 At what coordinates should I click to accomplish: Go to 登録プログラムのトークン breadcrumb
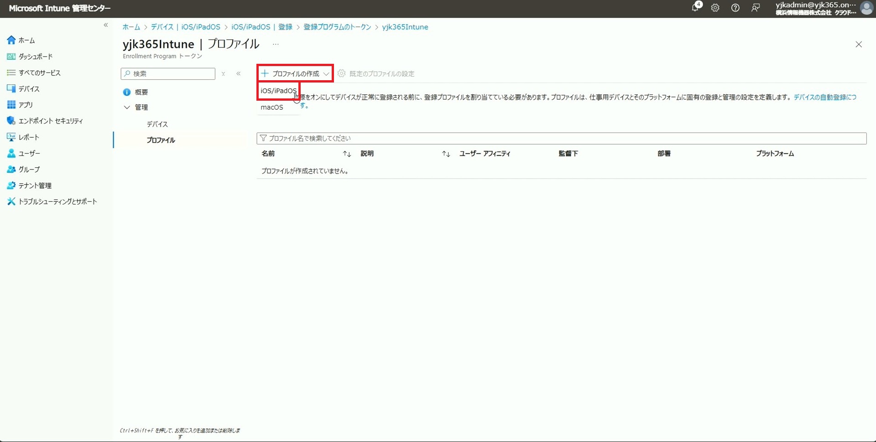(x=337, y=27)
